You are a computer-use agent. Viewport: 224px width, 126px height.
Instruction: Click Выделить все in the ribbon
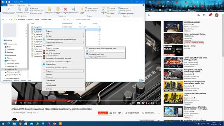tap(123, 8)
